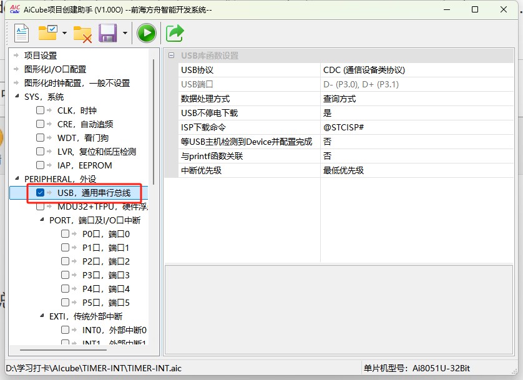
Task: Select 图形化时钟配置，一般不设置 tree item
Action: 77,83
